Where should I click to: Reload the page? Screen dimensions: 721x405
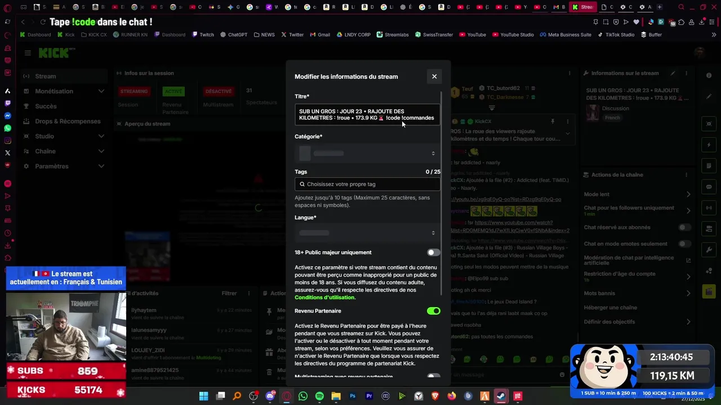(x=43, y=22)
